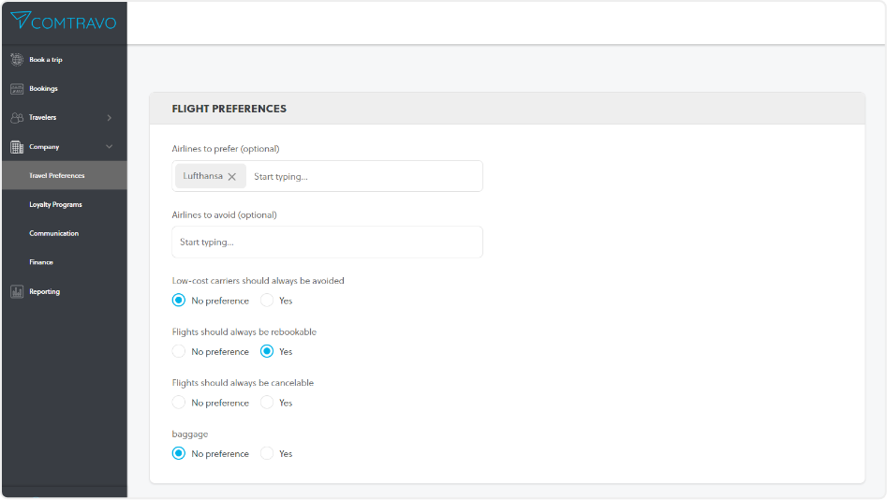This screenshot has width=887, height=500.
Task: Open Loyalty Programs in the sidebar
Action: click(x=55, y=204)
